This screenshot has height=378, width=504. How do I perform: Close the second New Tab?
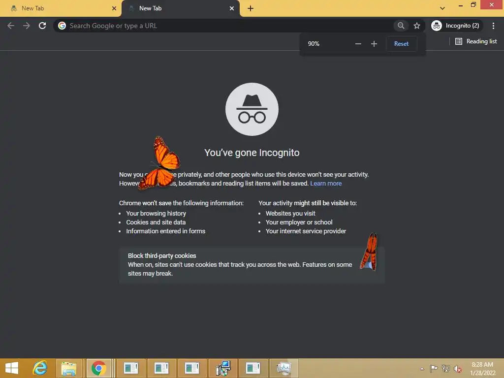[x=232, y=8]
